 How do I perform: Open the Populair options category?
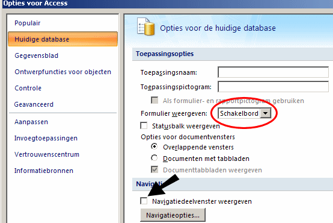(28, 23)
